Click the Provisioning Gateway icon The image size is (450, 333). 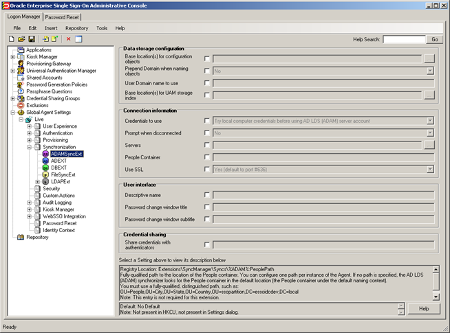21,64
